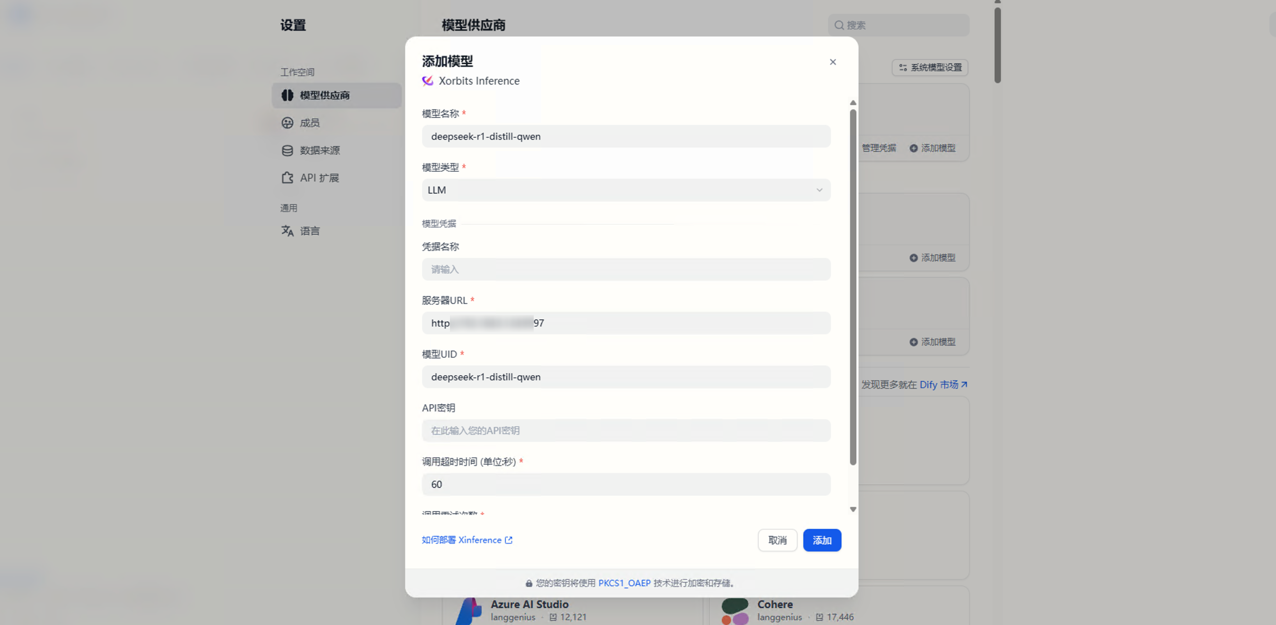This screenshot has height=625, width=1276.
Task: Click the plus icon beside 添加模型
Action: [x=913, y=148]
